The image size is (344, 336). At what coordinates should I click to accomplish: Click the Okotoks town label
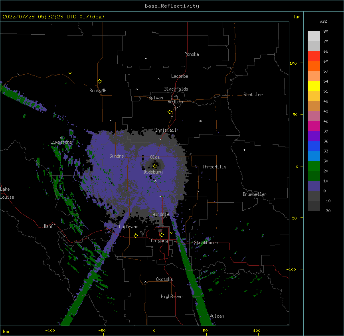164,279
